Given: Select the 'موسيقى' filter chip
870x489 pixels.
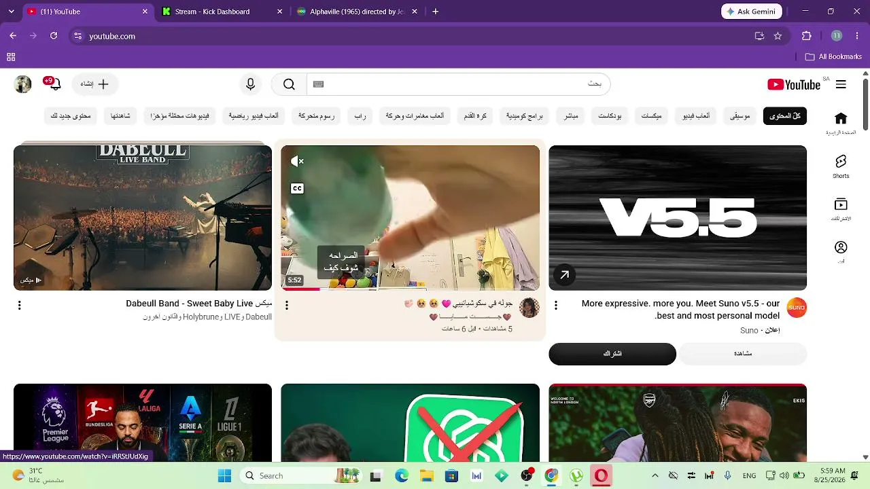Looking at the screenshot, I should click(739, 116).
